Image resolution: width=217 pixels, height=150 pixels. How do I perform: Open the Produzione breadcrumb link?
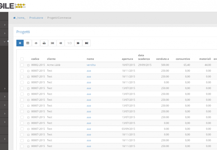[x=36, y=18]
